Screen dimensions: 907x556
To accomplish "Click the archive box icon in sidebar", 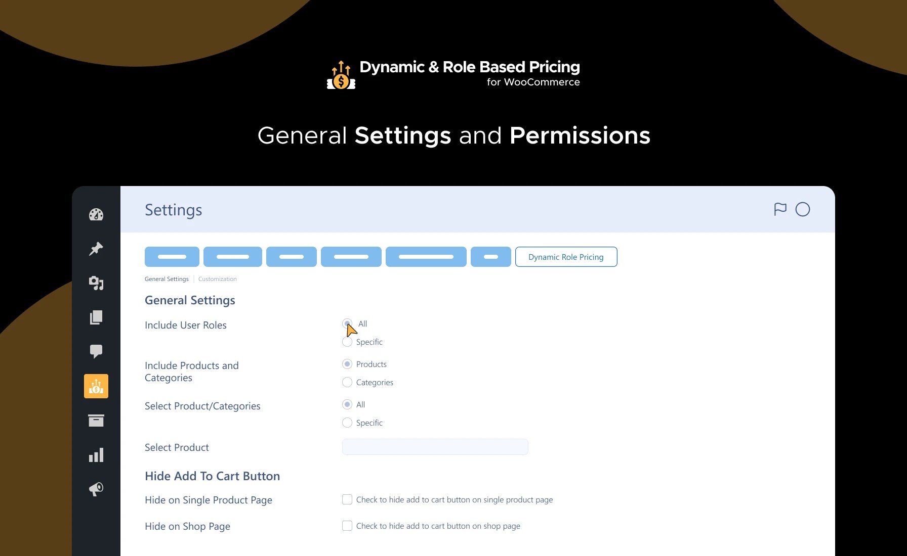I will pyautogui.click(x=96, y=420).
